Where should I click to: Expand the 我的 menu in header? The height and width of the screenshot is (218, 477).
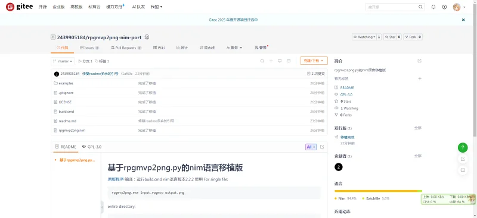click(156, 7)
